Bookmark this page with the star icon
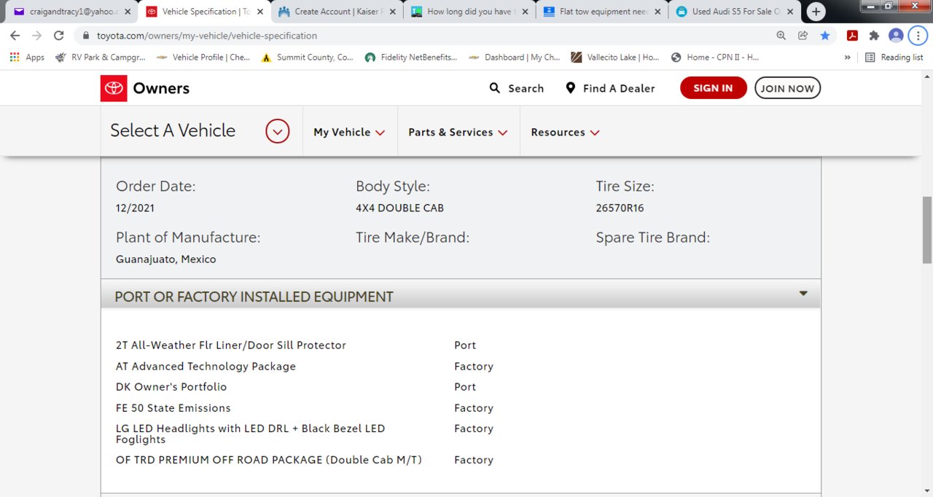 tap(824, 36)
